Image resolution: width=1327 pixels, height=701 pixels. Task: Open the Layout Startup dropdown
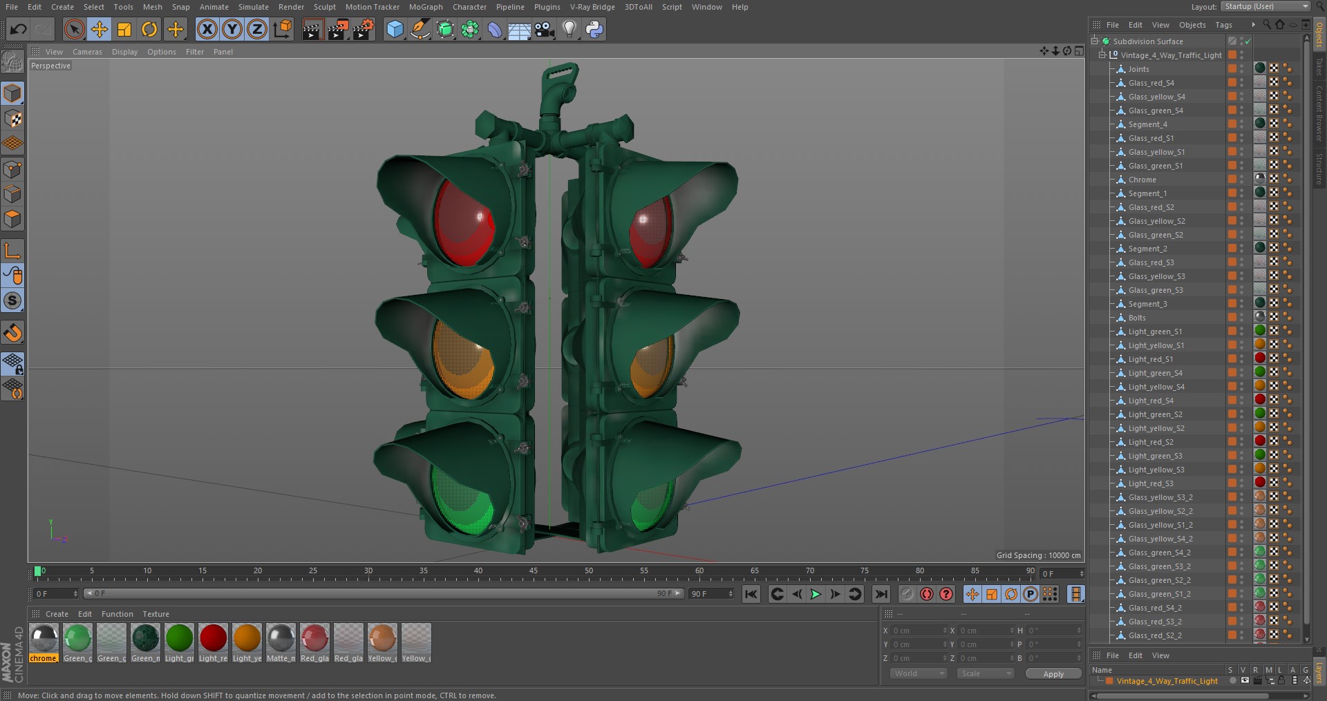click(x=1265, y=6)
